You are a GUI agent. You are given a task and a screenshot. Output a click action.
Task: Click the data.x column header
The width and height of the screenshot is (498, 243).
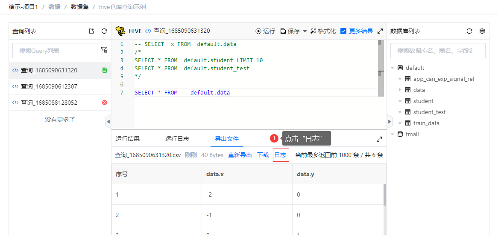point(247,174)
